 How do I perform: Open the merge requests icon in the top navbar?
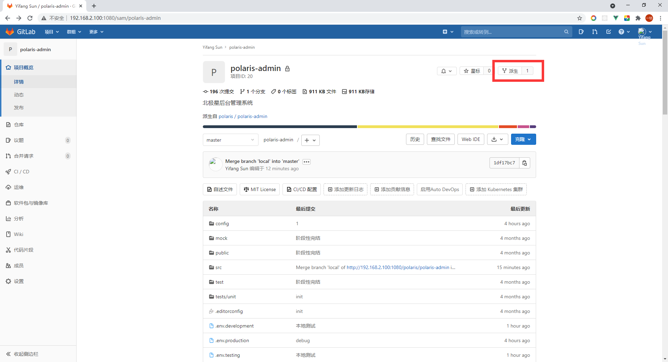click(x=595, y=32)
